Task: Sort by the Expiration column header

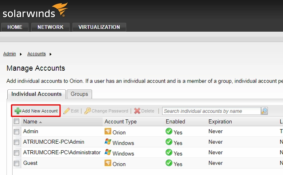Action: (x=220, y=121)
